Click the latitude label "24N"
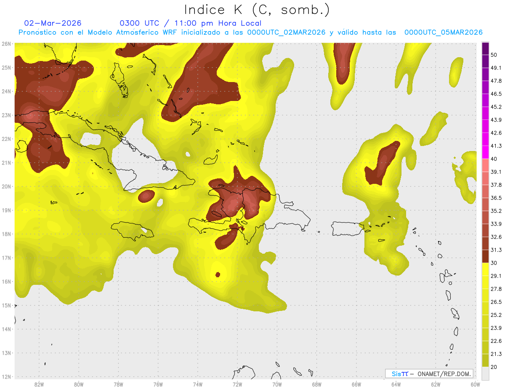Viewport: 505px width, 390px height. tap(6, 91)
